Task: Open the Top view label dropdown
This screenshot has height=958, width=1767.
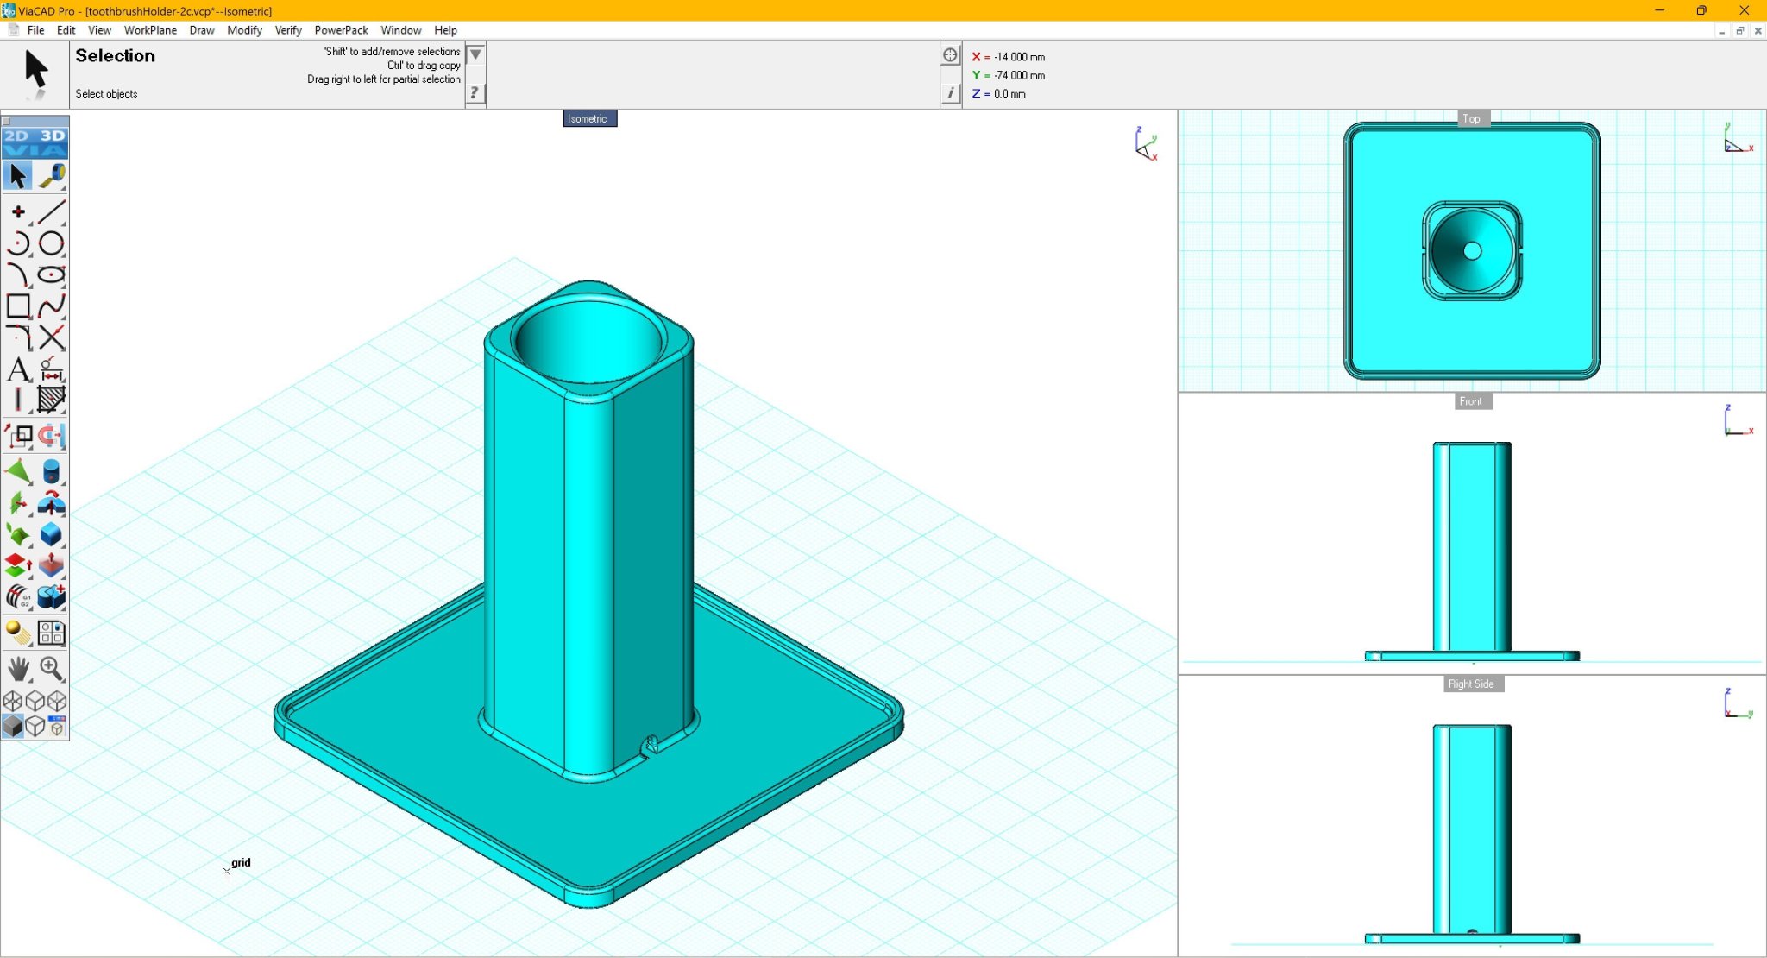Action: (1471, 119)
